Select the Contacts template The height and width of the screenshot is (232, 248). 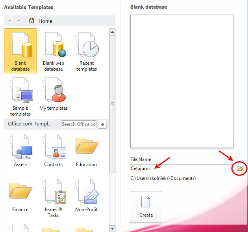coord(54,150)
